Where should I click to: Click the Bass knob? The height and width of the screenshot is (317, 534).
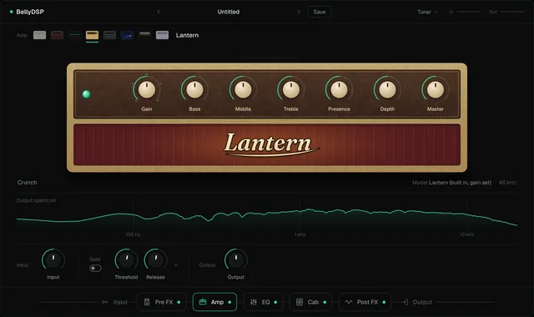click(194, 89)
